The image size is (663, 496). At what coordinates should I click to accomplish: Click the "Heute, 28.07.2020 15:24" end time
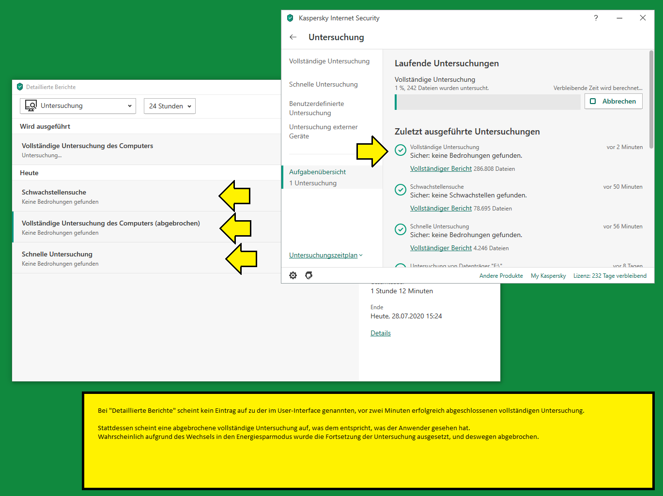click(x=406, y=316)
